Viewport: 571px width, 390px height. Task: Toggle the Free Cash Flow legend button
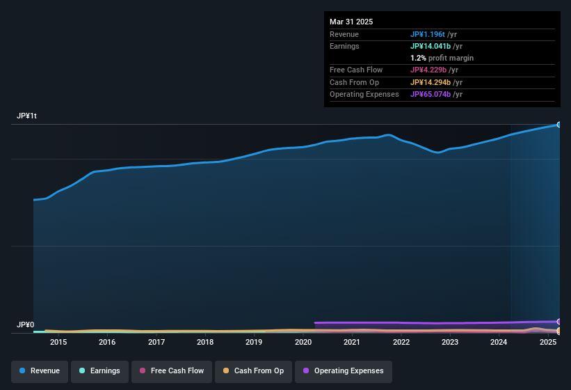(172, 372)
